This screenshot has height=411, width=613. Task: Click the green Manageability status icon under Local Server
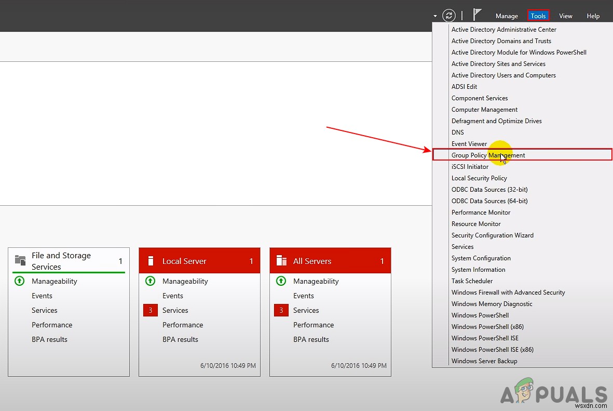150,281
